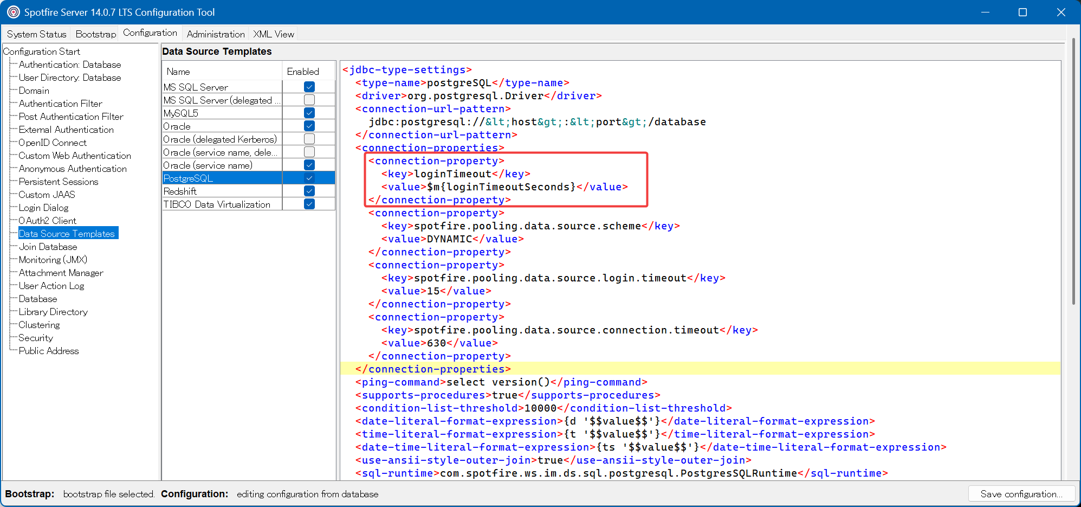Enable Oracle (service name, dele... checkbox
This screenshot has height=507, width=1081.
point(309,152)
